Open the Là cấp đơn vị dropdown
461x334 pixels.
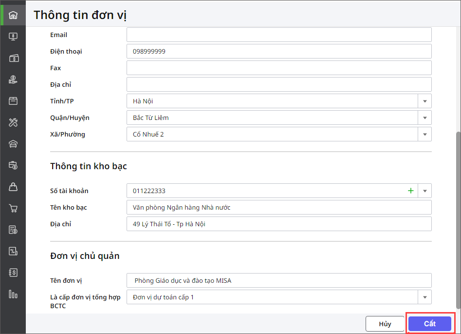[424, 297]
